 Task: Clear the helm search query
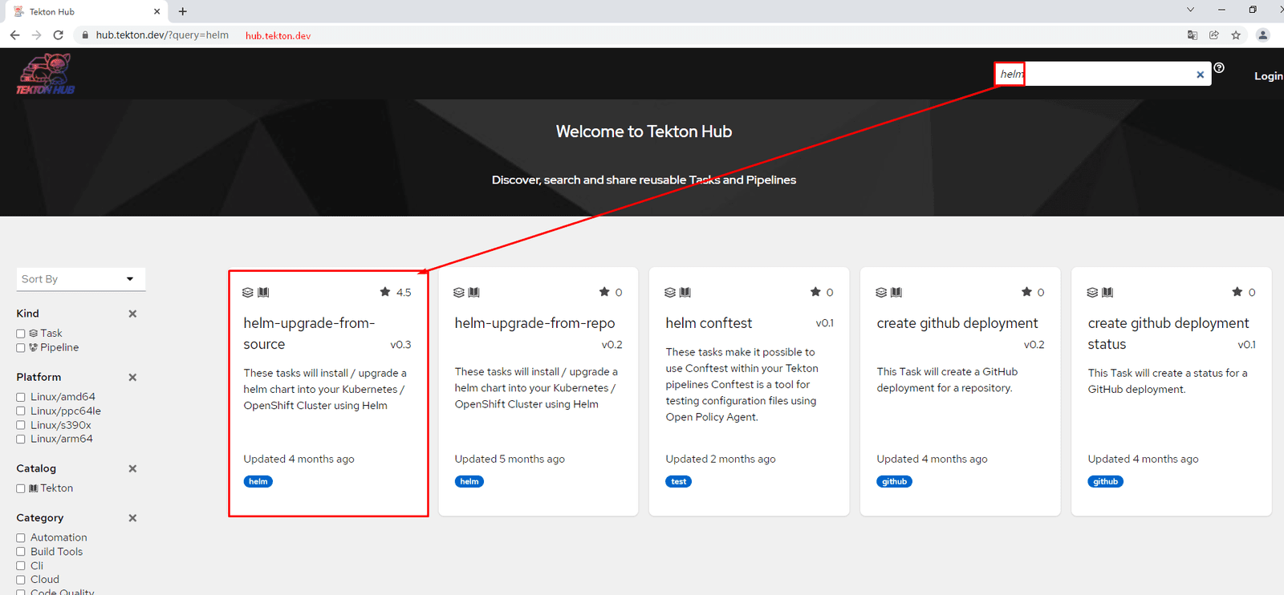tap(1201, 75)
